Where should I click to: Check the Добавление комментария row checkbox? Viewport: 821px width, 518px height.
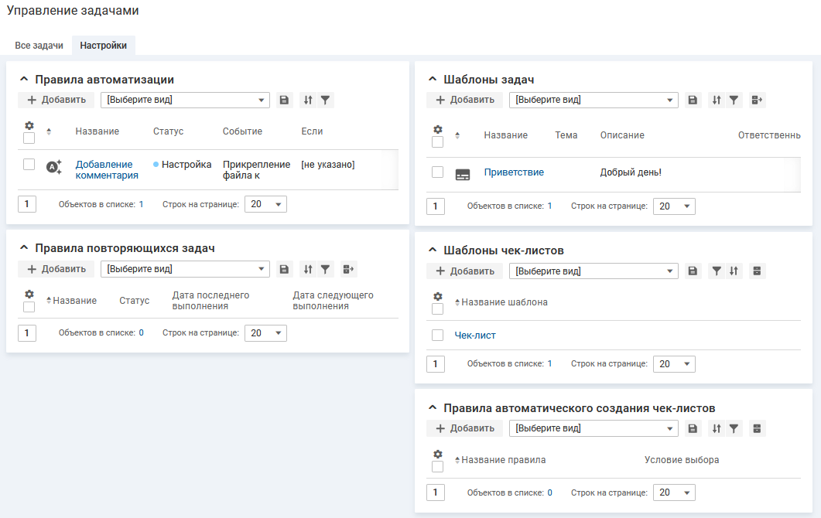click(x=29, y=164)
